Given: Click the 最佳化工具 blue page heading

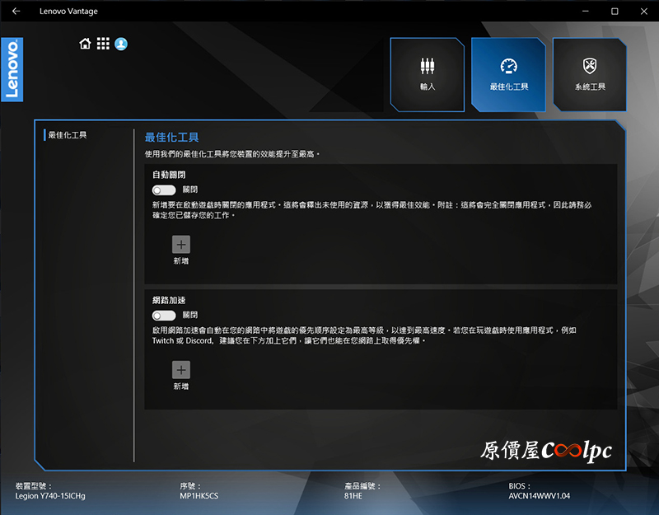Looking at the screenshot, I should 171,137.
